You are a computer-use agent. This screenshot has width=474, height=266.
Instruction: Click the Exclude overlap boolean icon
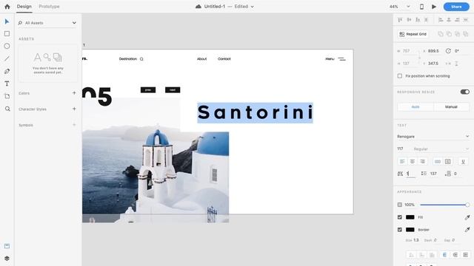tap(466, 34)
